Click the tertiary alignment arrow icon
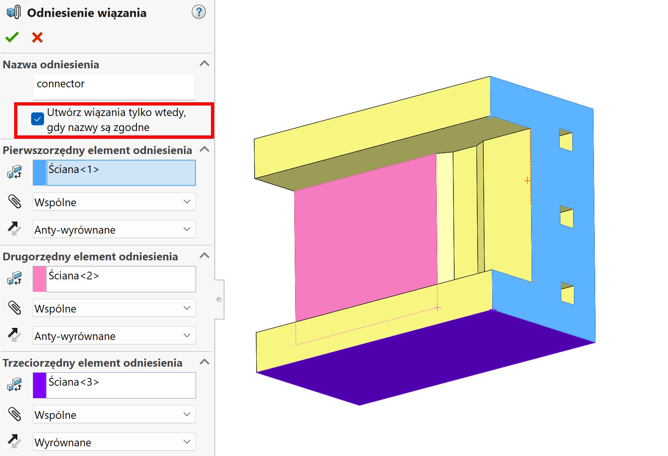Image resolution: width=668 pixels, height=456 pixels. coord(15,441)
